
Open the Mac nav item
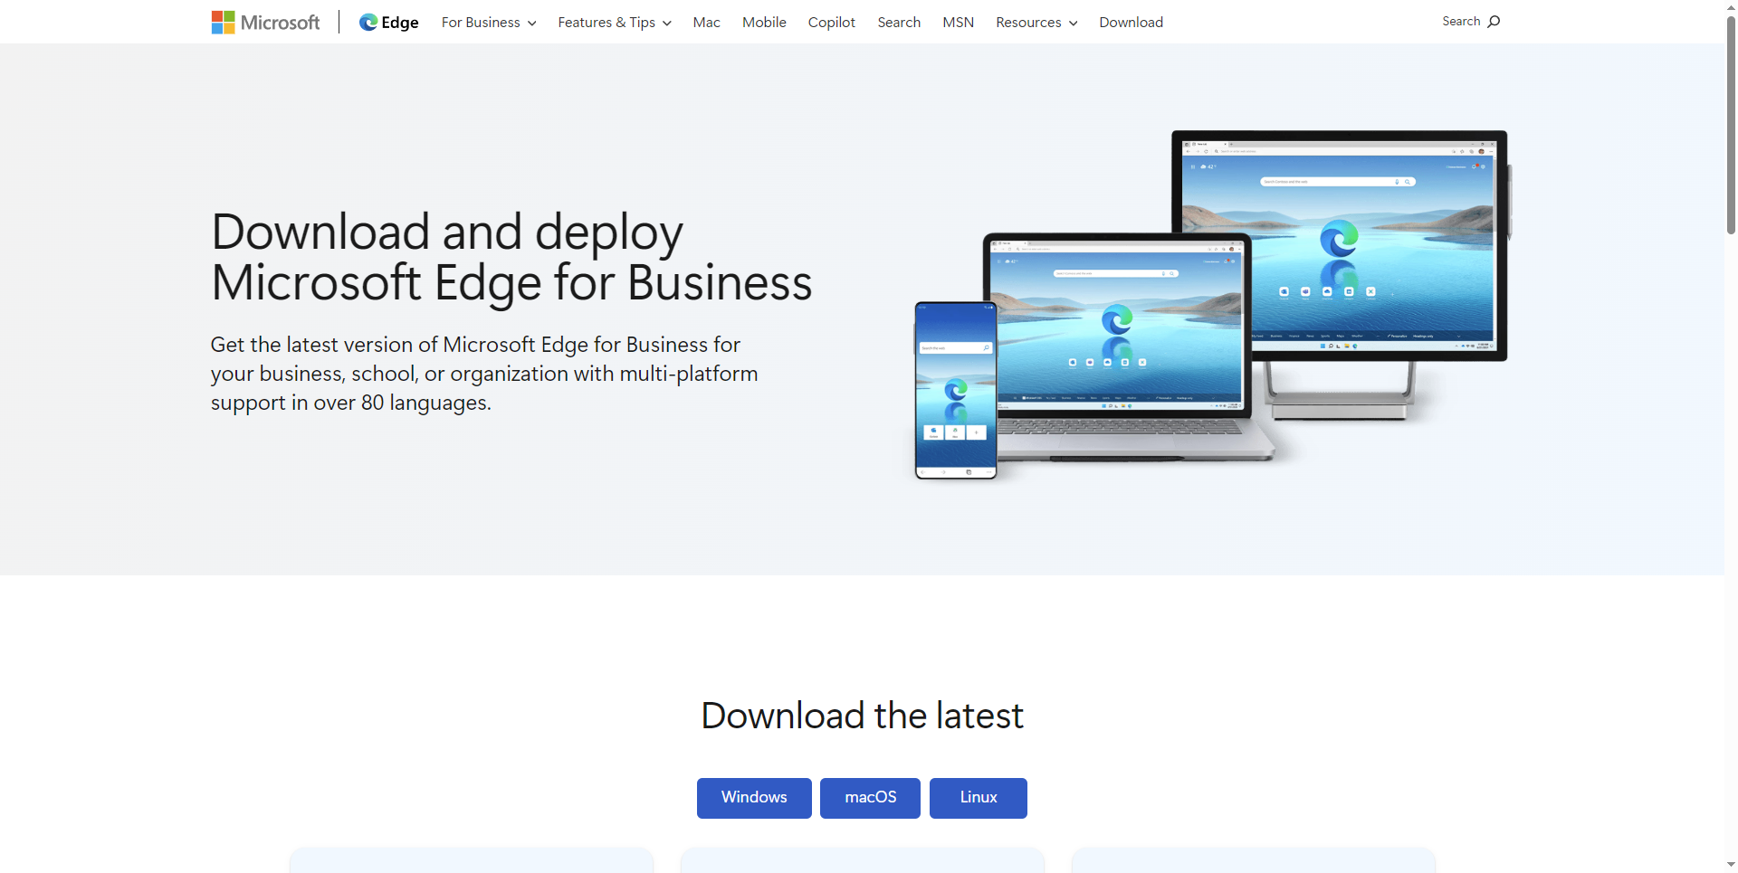(706, 22)
